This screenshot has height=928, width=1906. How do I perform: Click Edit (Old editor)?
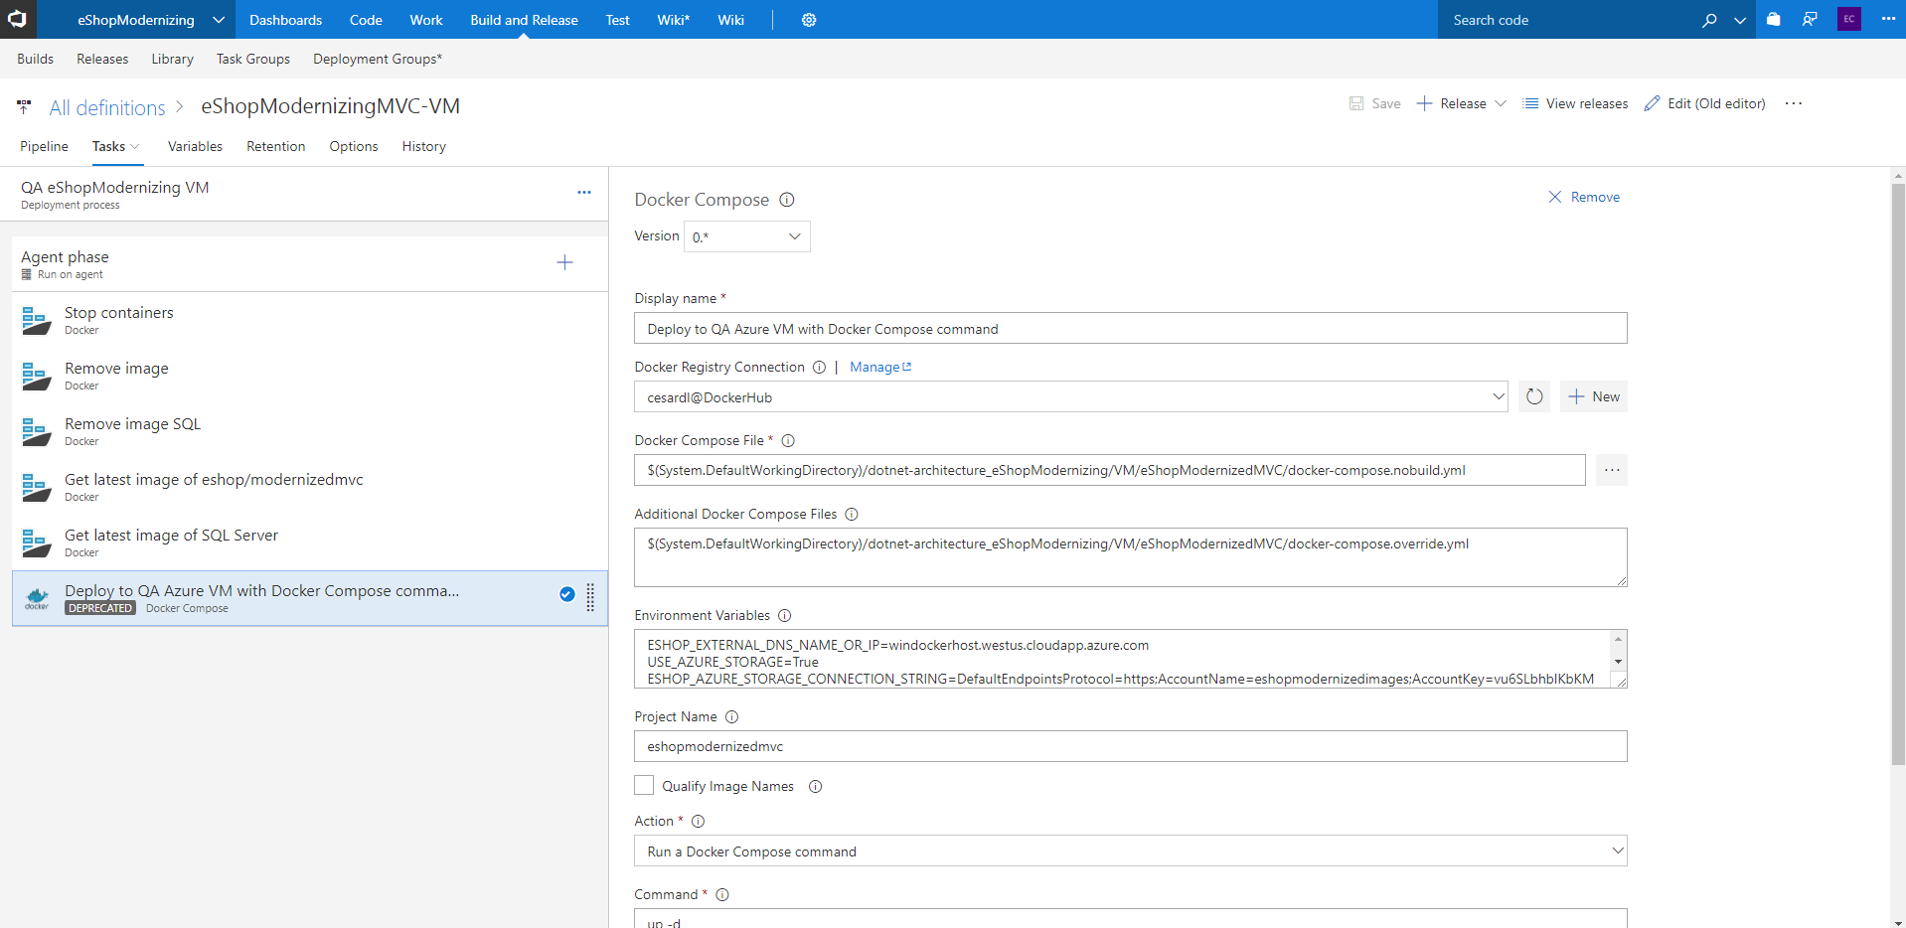pos(1704,103)
